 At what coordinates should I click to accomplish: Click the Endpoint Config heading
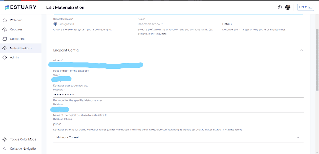pyautogui.click(x=66, y=50)
